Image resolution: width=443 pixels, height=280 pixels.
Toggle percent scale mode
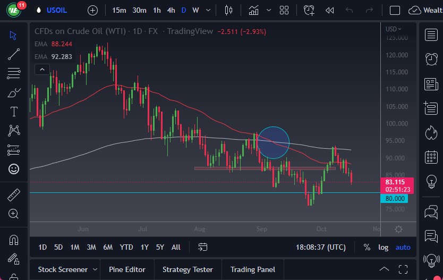point(367,247)
